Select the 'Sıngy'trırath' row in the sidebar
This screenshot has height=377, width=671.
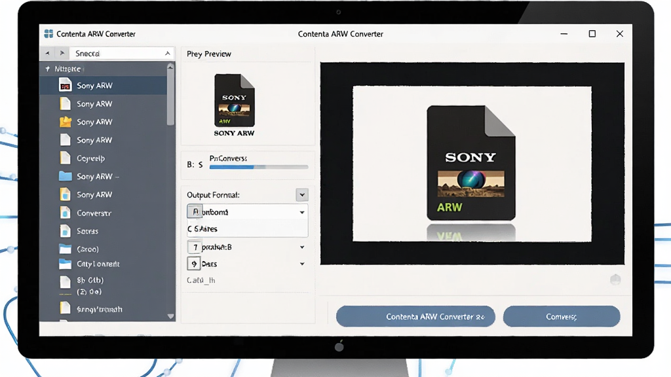coord(103,309)
